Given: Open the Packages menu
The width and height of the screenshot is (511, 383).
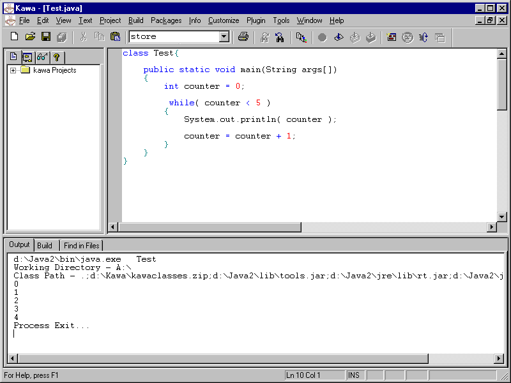Looking at the screenshot, I should point(166,20).
